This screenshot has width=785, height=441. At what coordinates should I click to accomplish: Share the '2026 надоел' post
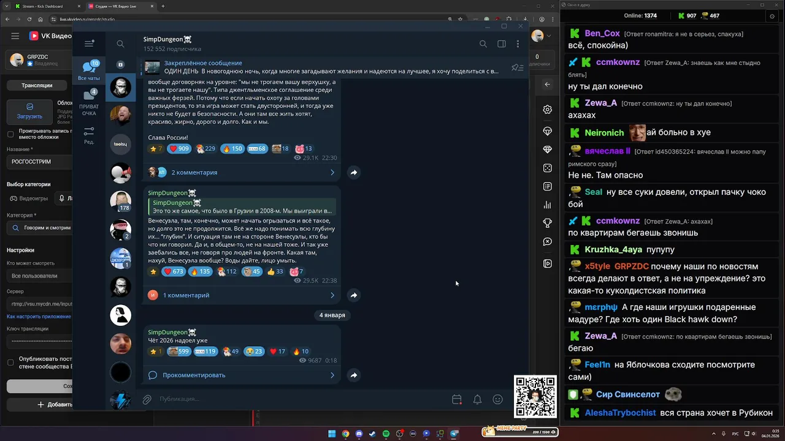click(x=354, y=375)
